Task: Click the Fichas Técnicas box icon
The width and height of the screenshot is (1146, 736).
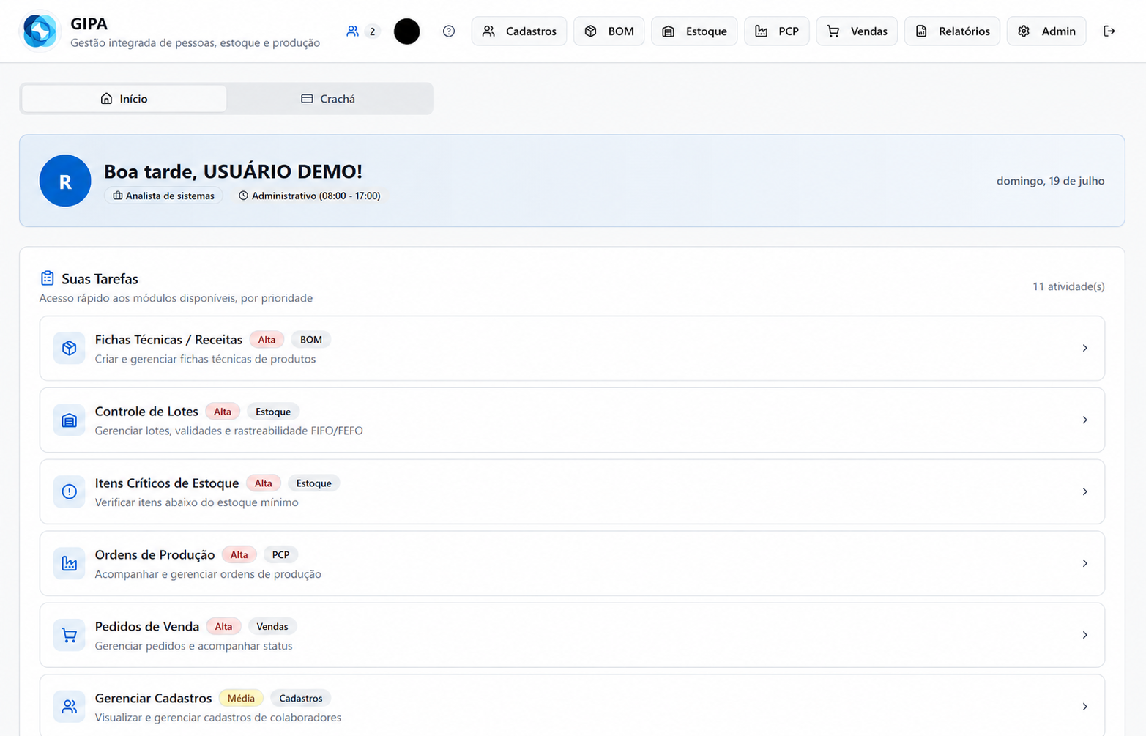Action: (69, 348)
